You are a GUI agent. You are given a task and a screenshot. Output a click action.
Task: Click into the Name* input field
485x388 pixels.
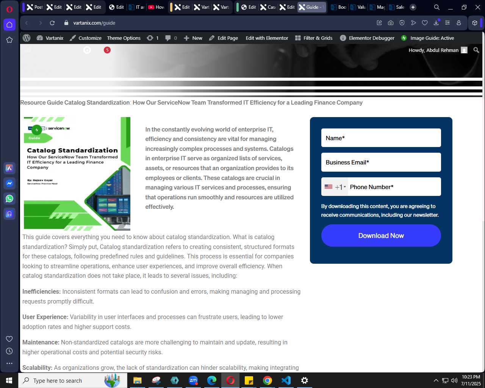381,138
